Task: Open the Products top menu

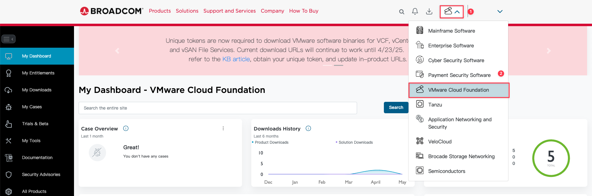Action: [x=160, y=11]
